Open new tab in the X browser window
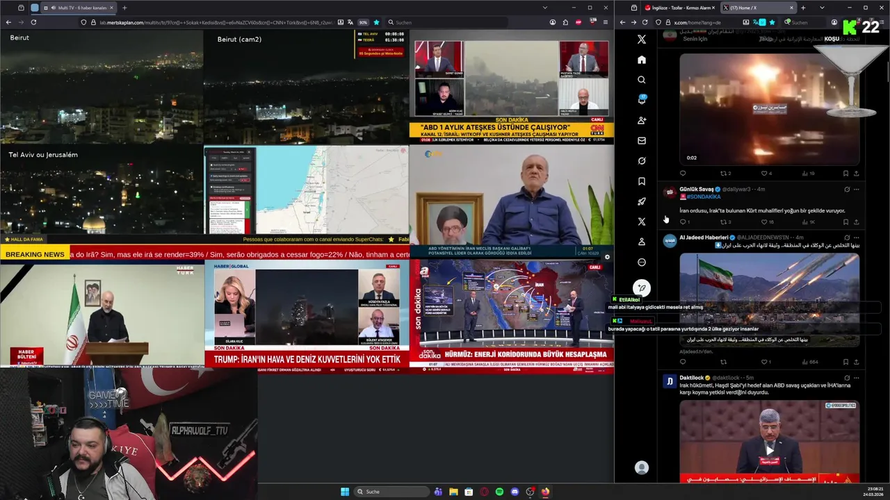890x500 pixels. click(803, 8)
